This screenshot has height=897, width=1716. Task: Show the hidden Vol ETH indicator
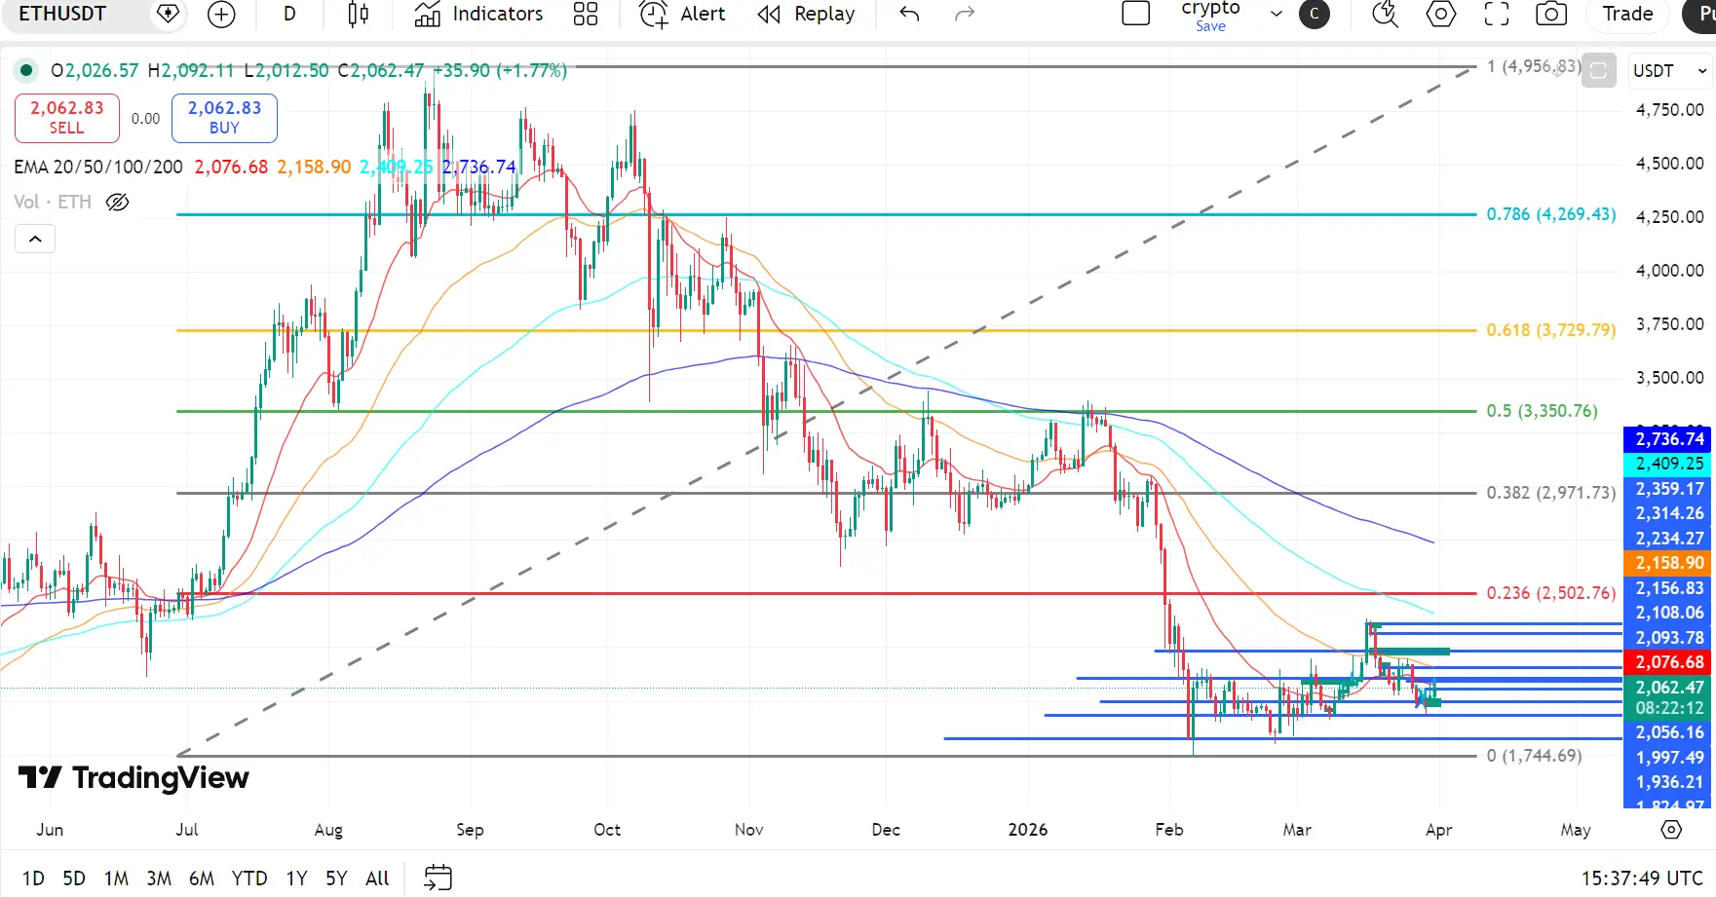(117, 203)
